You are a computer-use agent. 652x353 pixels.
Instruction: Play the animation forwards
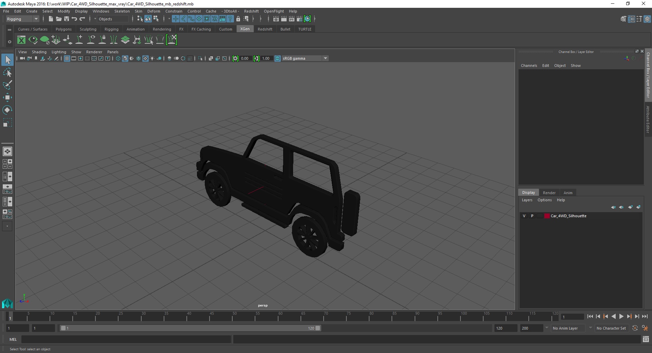(x=621, y=316)
